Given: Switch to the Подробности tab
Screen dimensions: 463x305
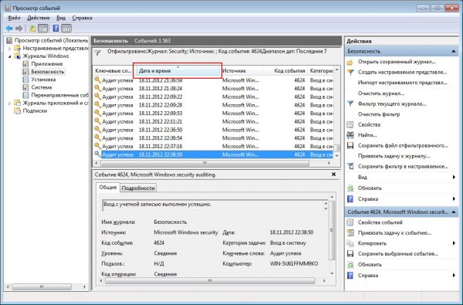Looking at the screenshot, I should pos(138,188).
